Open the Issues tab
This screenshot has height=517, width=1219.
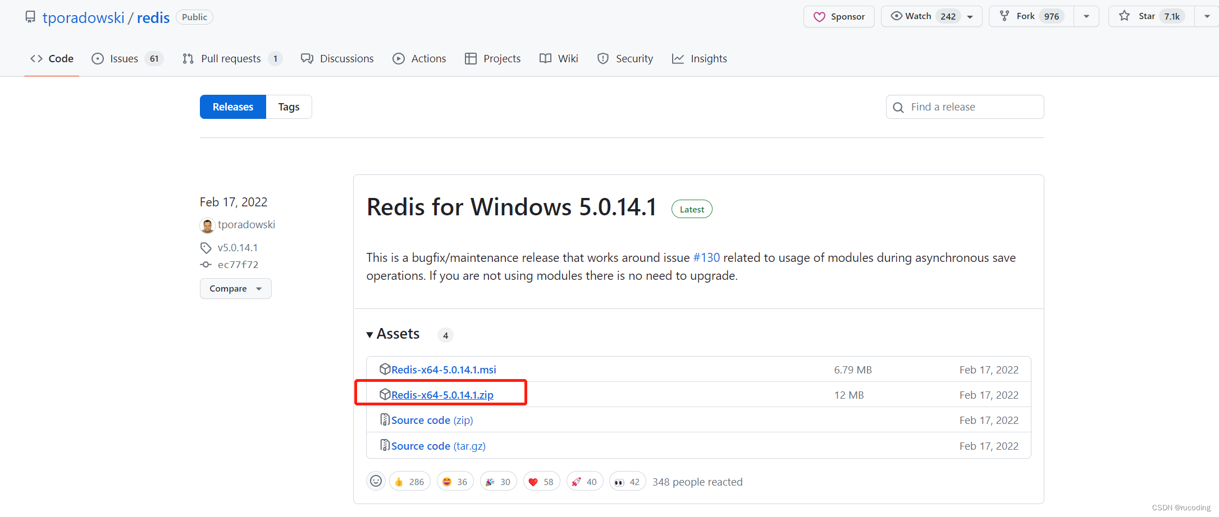pos(127,58)
